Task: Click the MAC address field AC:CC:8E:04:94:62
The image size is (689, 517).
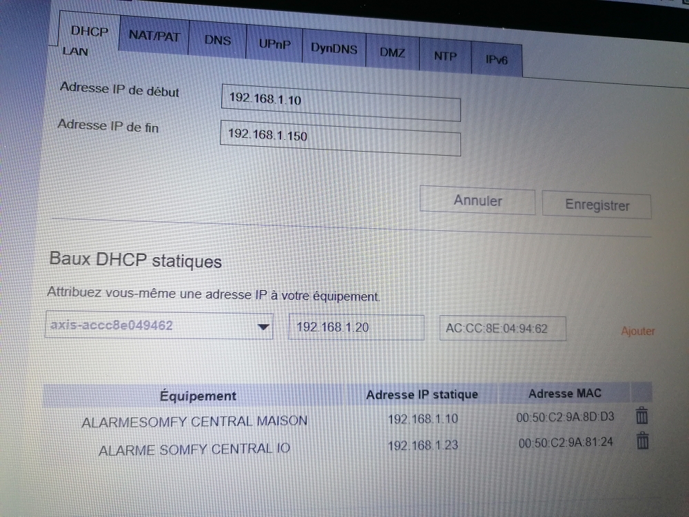Action: coord(502,329)
